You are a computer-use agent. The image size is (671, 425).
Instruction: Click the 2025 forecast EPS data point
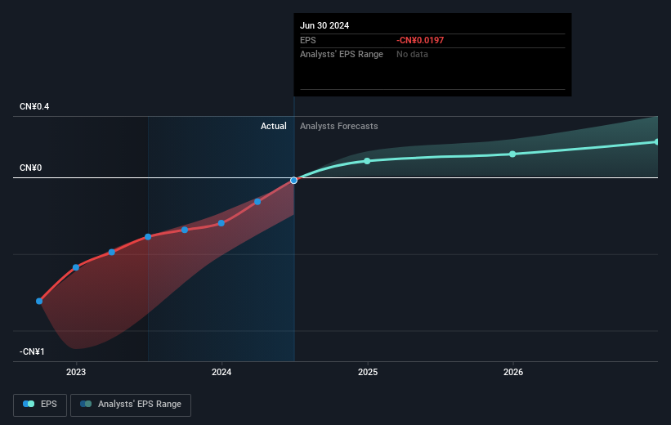pyautogui.click(x=367, y=161)
